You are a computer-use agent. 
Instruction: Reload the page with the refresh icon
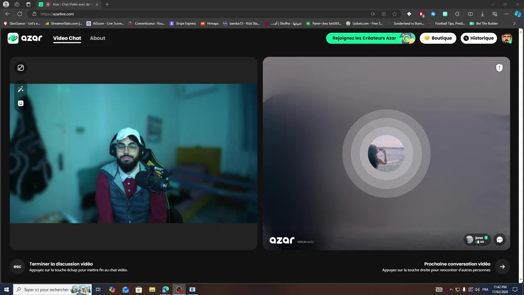19,14
